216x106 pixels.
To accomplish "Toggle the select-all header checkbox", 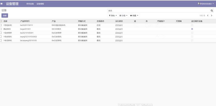I will coord(1,21).
